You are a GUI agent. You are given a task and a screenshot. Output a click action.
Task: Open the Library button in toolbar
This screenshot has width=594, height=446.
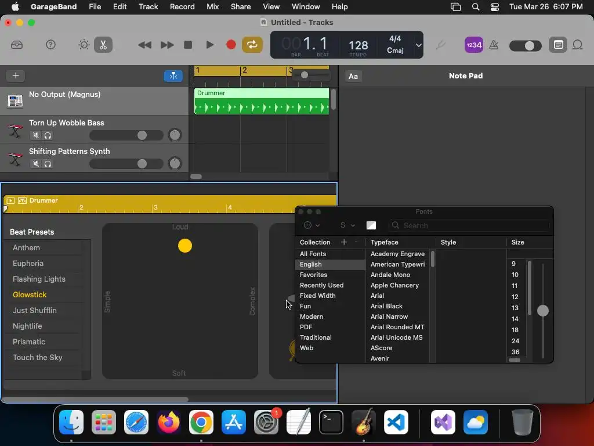click(x=17, y=45)
